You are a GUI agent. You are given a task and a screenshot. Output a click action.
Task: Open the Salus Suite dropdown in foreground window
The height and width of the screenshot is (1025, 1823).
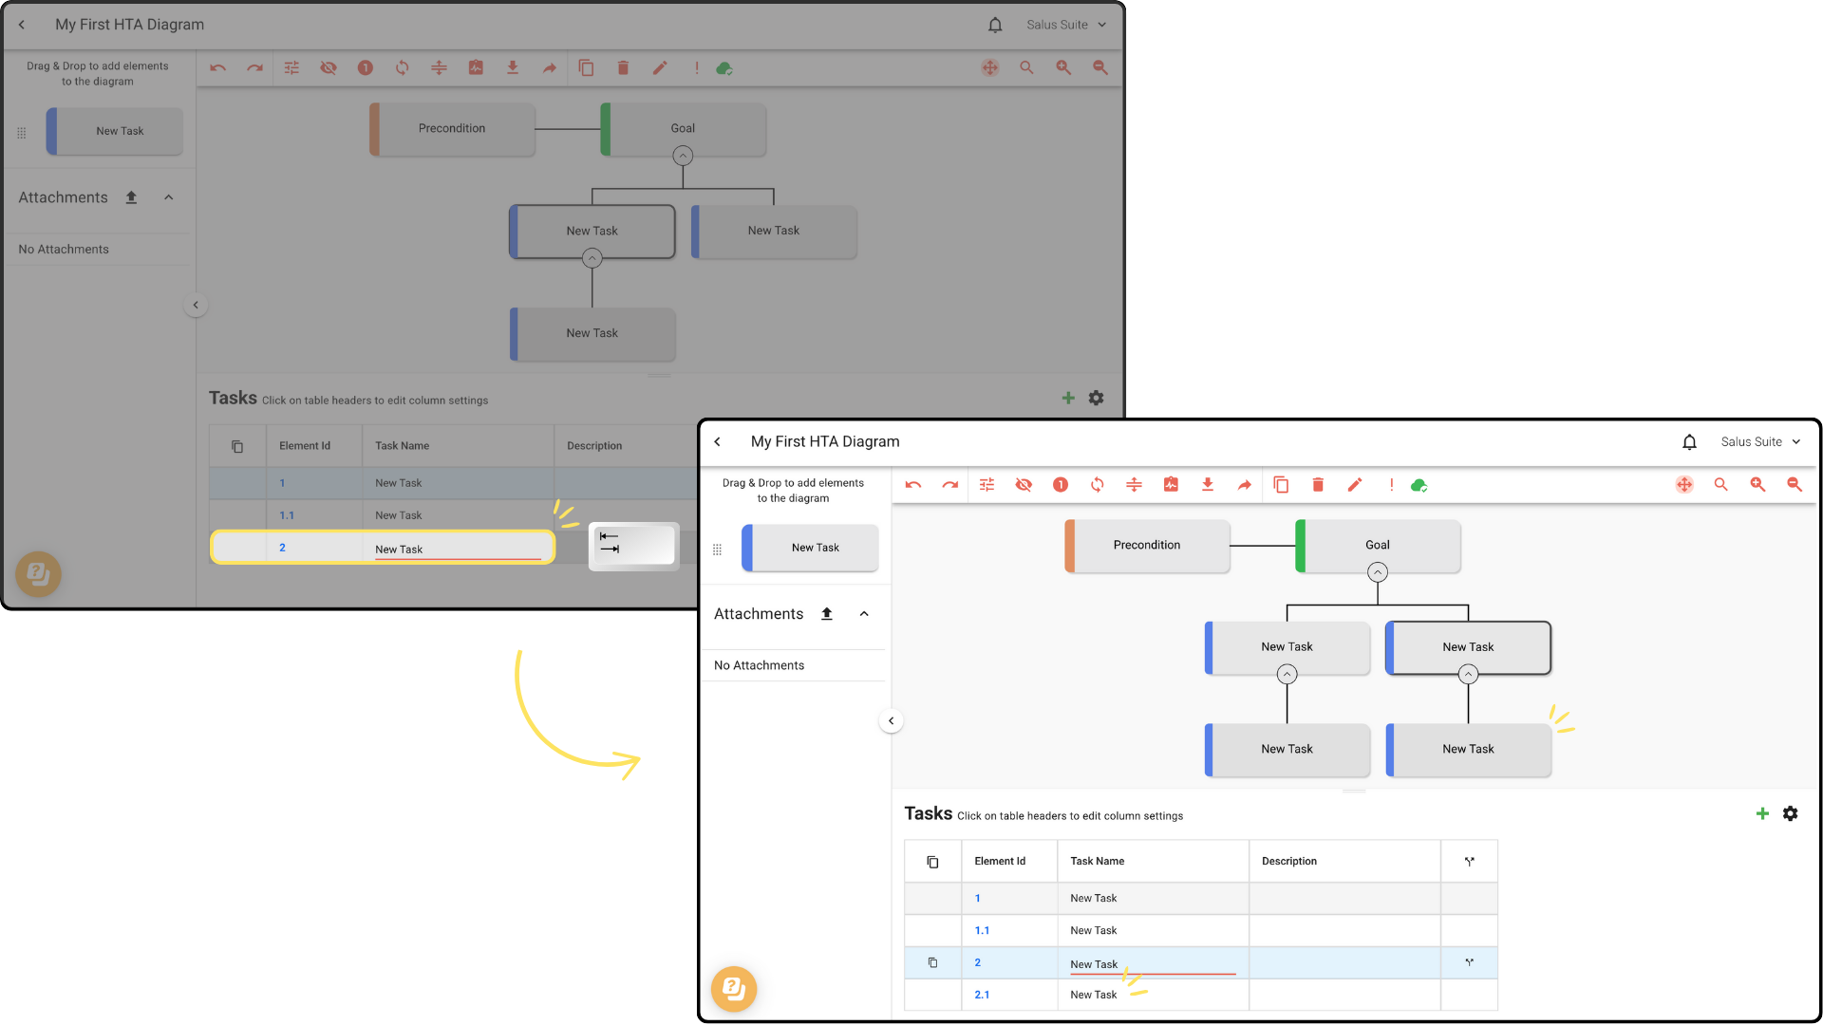(x=1760, y=441)
